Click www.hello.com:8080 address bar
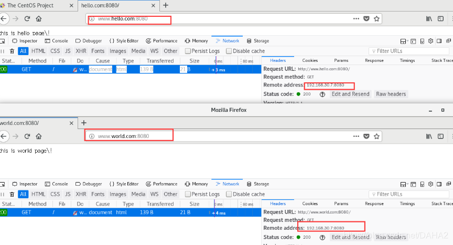 234,19
